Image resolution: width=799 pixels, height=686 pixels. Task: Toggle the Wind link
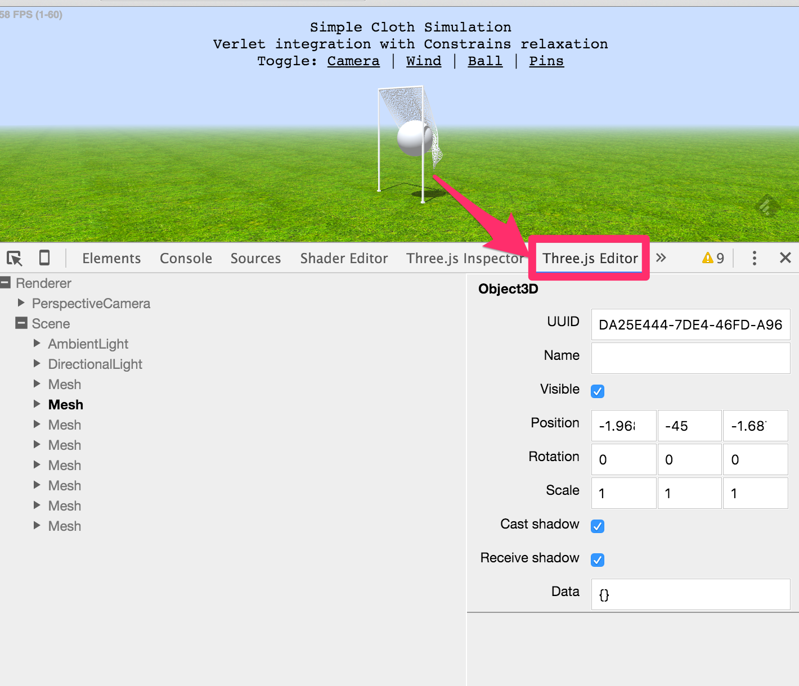coord(424,61)
